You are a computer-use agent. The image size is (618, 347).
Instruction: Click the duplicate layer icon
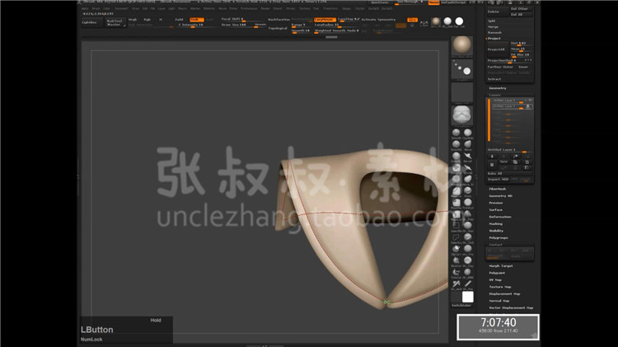tap(515, 162)
